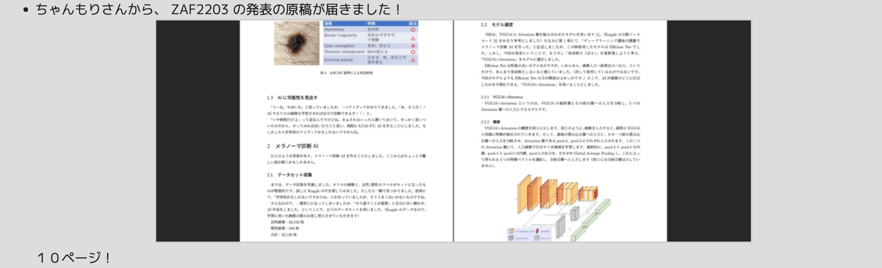The image size is (882, 268).
Task: Click the red circle in Diameter enlargement row
Action: 413,52
